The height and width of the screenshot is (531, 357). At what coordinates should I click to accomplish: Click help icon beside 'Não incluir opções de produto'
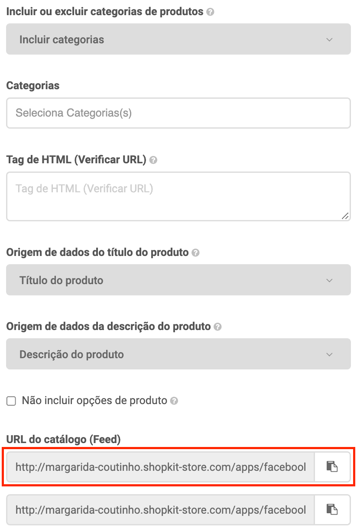174,401
